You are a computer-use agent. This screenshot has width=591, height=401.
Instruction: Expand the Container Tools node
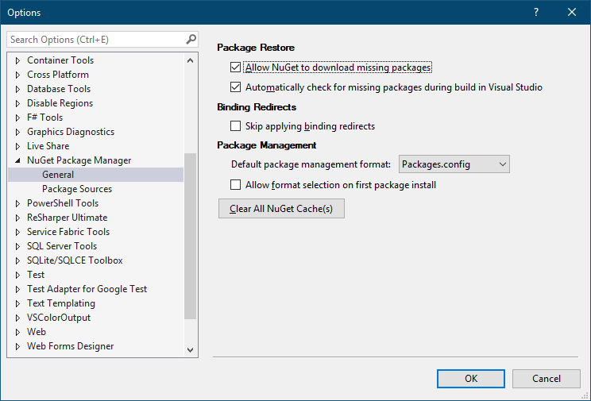(x=17, y=60)
